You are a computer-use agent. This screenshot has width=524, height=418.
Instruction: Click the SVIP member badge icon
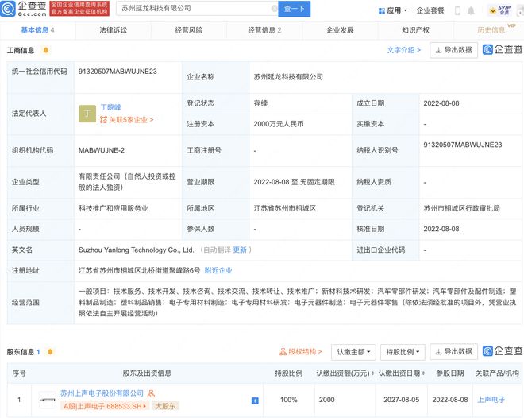499,10
